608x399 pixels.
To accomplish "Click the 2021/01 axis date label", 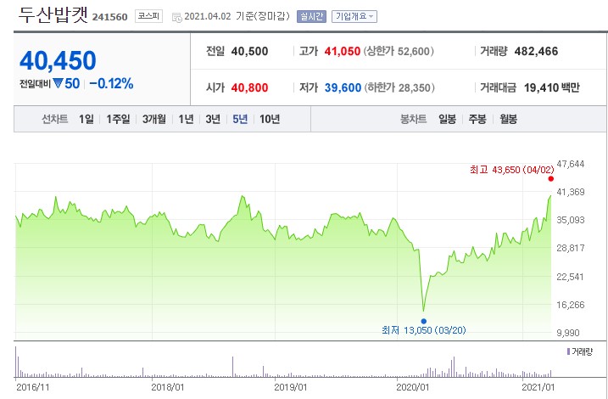I will (538, 387).
